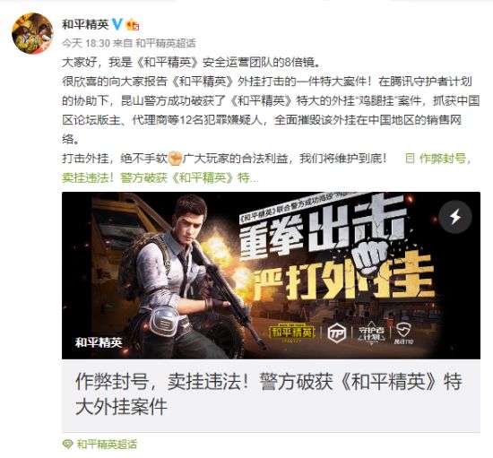Image resolution: width=493 pixels, height=458 pixels.
Task: Click the orange membership crown badge
Action: click(132, 24)
